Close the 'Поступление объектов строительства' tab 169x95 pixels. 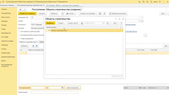[44, 5]
